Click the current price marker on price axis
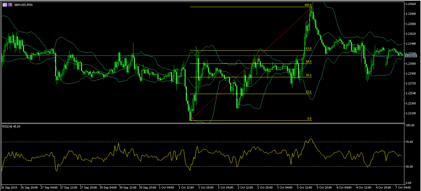 coord(412,55)
